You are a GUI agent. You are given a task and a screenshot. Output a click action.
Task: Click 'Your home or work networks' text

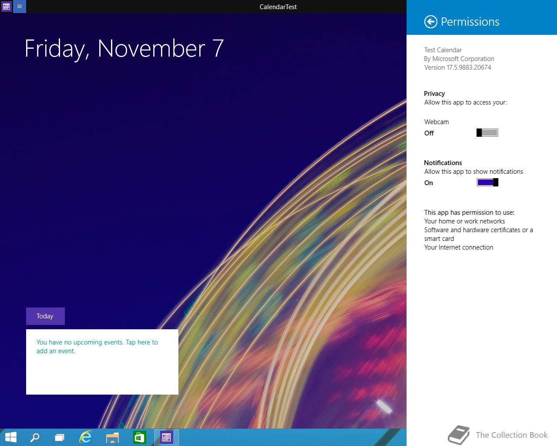coord(465,221)
